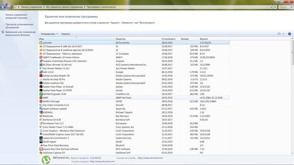Click the refresh button beside address bar
The height and width of the screenshot is (165, 294).
pos(275,7)
